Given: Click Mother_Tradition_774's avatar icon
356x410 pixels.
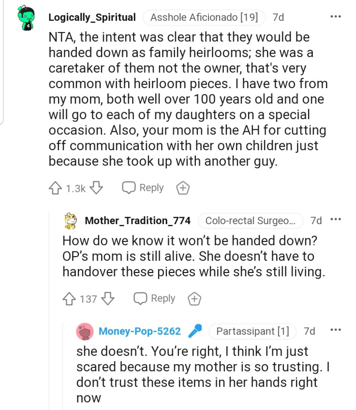Looking at the screenshot, I should [x=71, y=221].
